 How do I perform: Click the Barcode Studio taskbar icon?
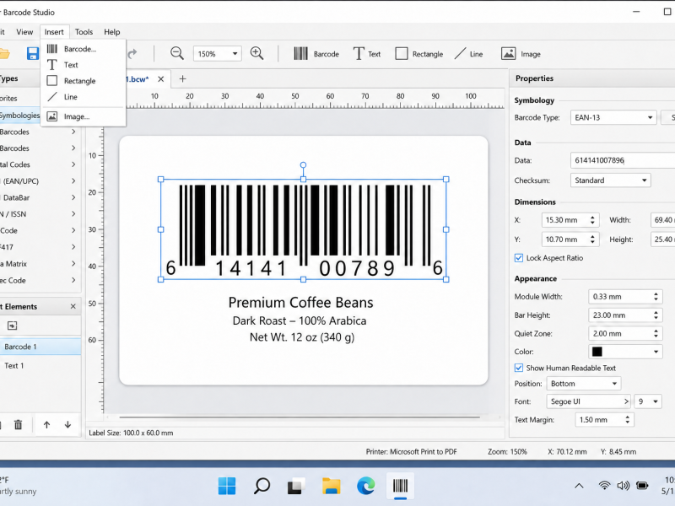[400, 487]
